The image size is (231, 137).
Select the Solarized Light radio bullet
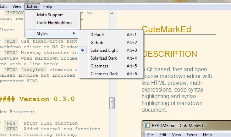(x=83, y=50)
